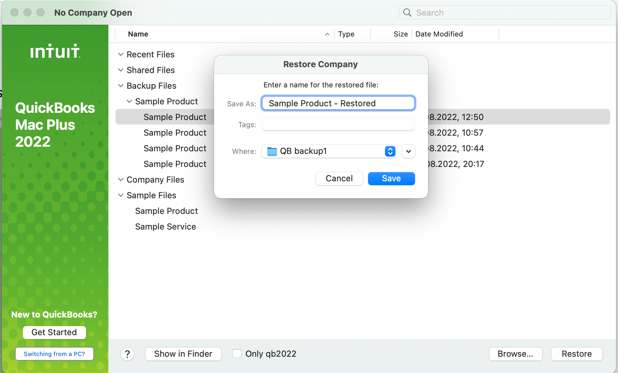Sort files by the Name column
618x373 pixels.
(138, 34)
